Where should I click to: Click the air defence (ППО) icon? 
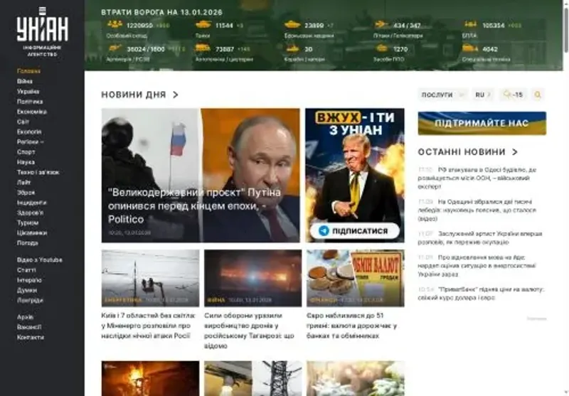(x=382, y=48)
